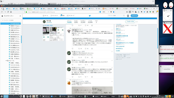Open the account avatar menu on Twitter
The height and width of the screenshot is (98, 174).
click(128, 16)
